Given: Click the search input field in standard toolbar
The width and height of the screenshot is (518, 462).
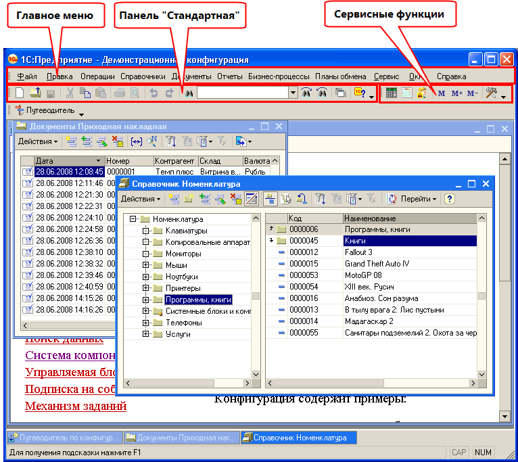Looking at the screenshot, I should pyautogui.click(x=243, y=93).
